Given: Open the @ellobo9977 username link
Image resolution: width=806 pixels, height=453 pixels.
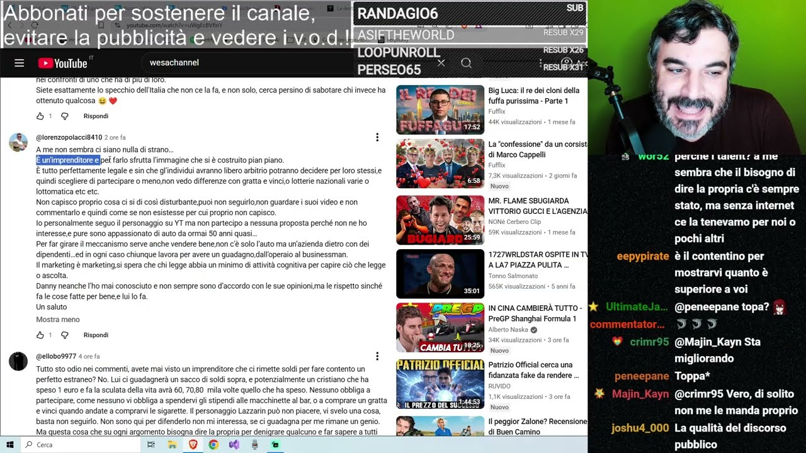Looking at the screenshot, I should (x=56, y=356).
